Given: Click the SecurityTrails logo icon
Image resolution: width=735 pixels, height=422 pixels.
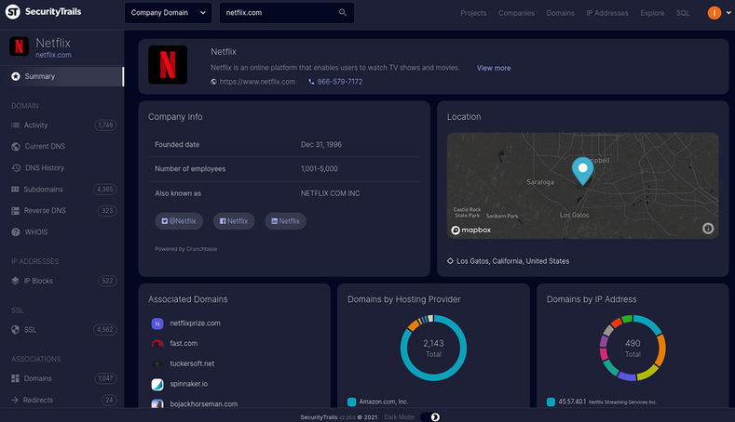Looking at the screenshot, I should click(x=13, y=12).
